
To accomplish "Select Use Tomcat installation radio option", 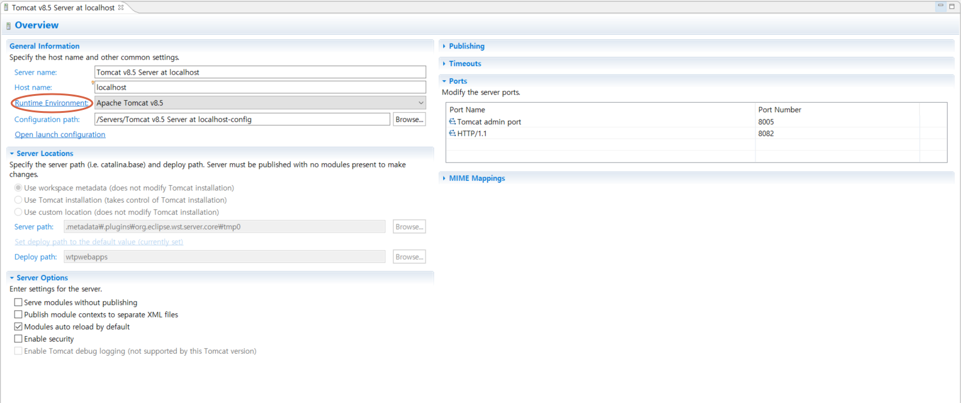I will (18, 200).
